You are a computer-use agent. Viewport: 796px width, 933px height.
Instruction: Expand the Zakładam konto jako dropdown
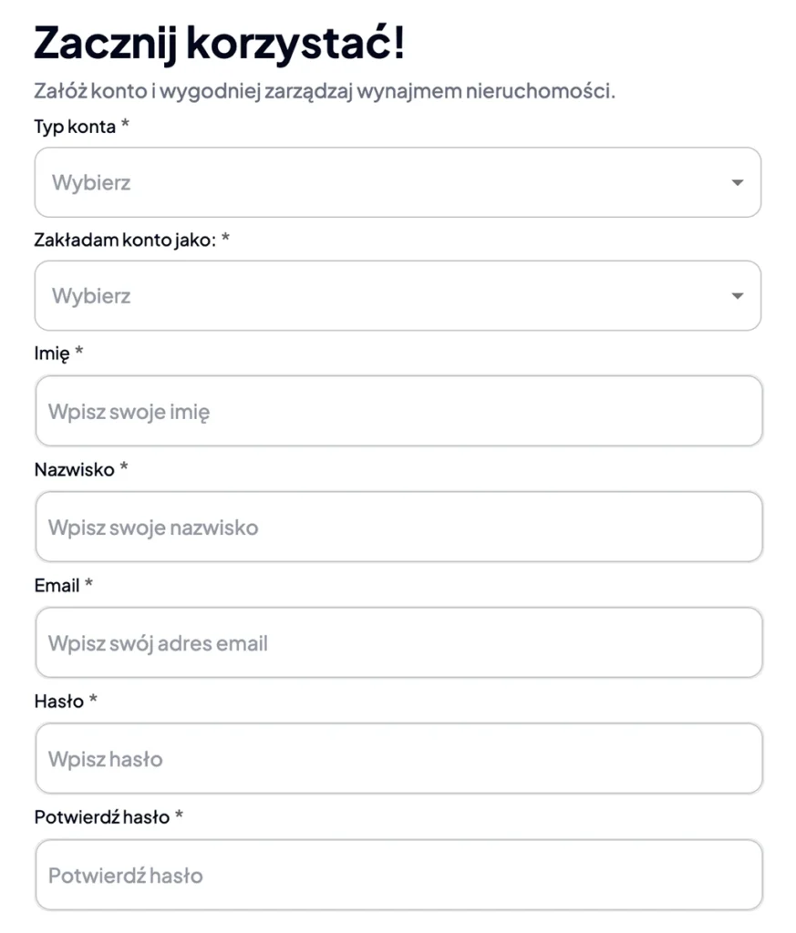point(398,296)
